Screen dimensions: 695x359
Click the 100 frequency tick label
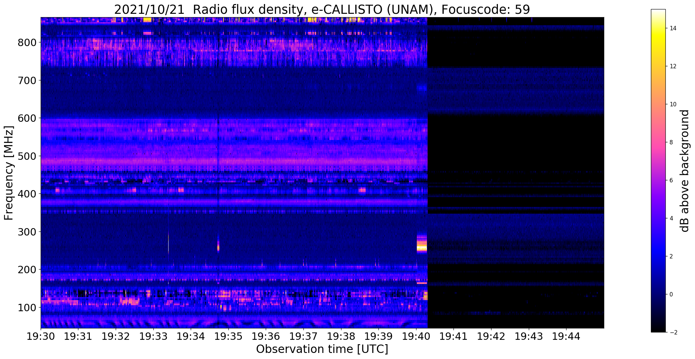pos(27,308)
